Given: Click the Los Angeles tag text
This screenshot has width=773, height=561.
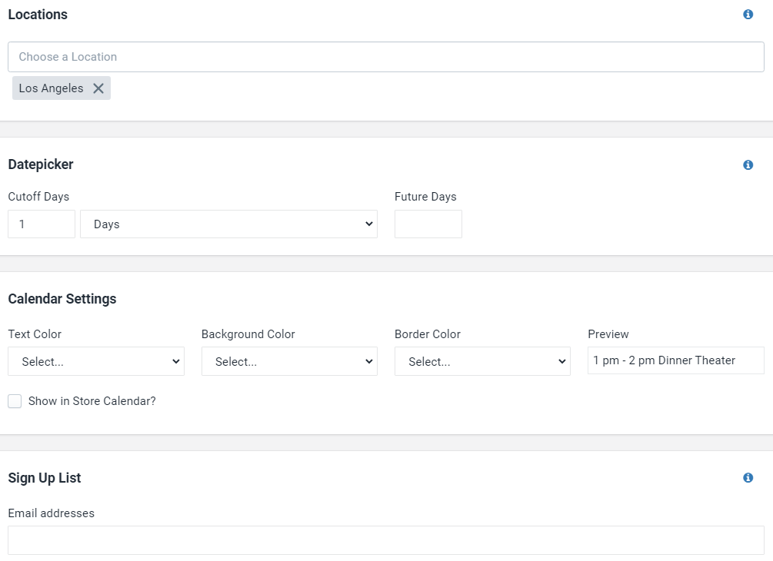Looking at the screenshot, I should coord(52,88).
